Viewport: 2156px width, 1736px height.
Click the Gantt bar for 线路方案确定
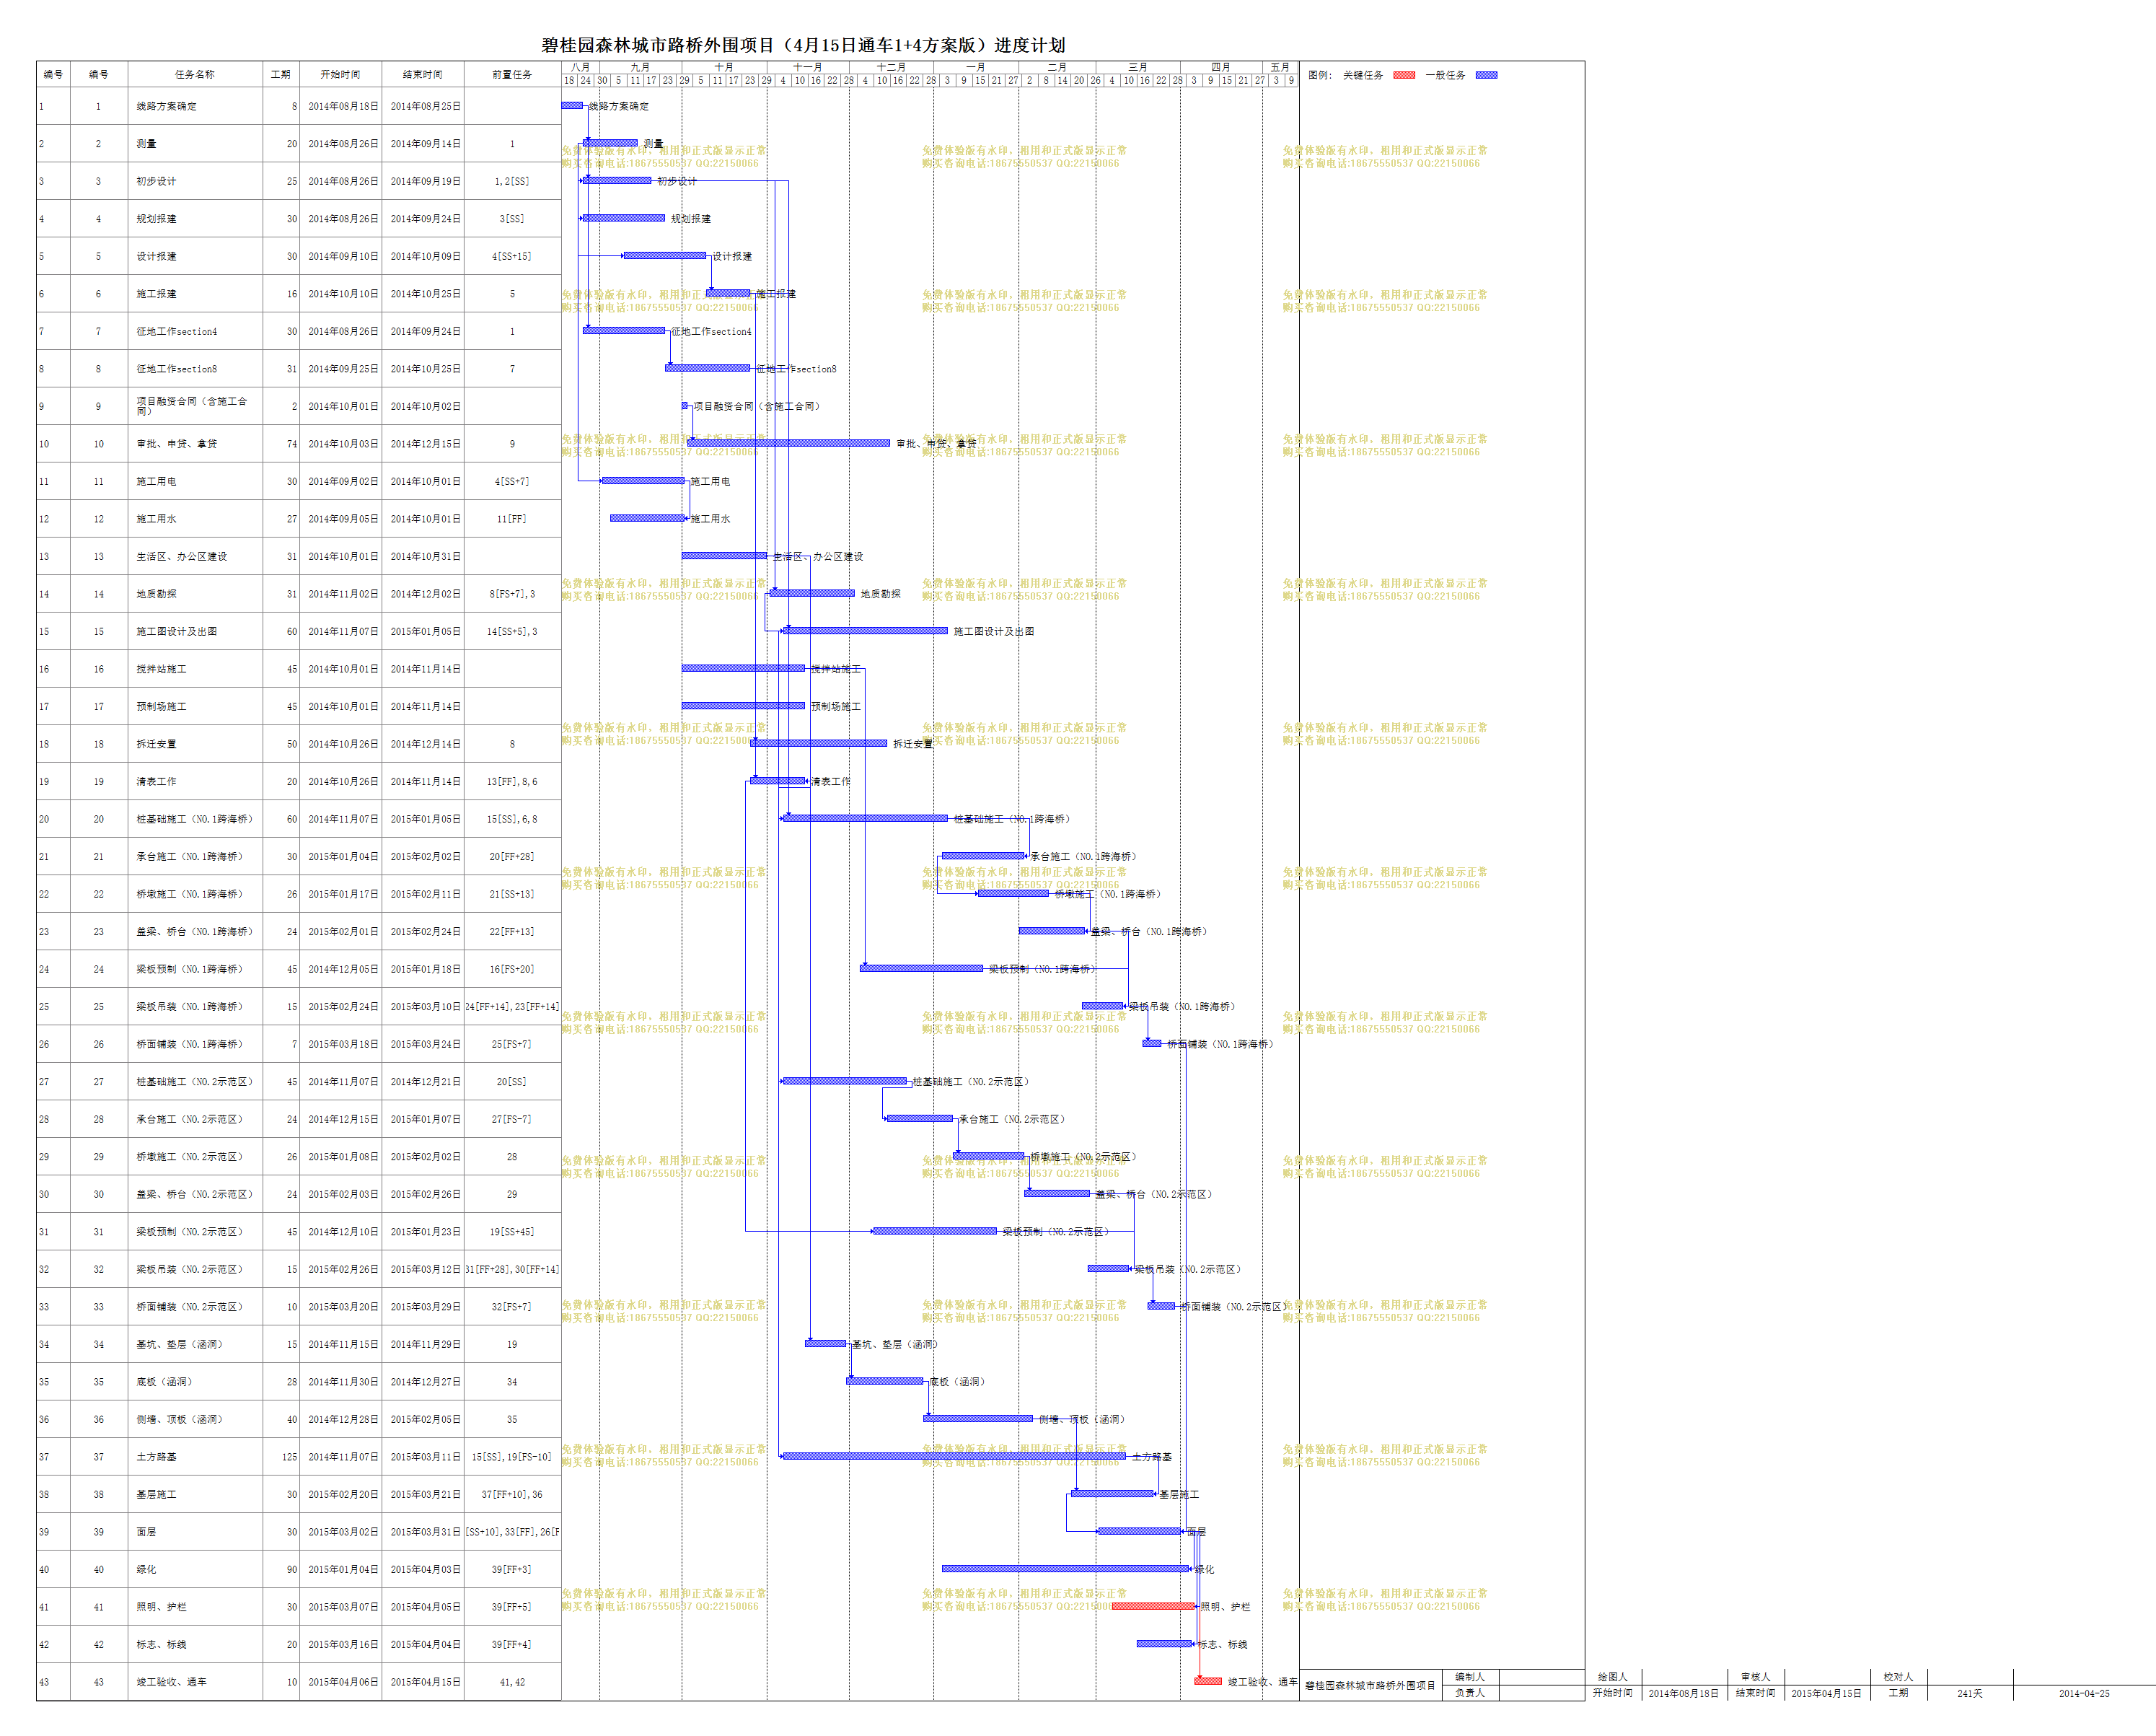[572, 105]
